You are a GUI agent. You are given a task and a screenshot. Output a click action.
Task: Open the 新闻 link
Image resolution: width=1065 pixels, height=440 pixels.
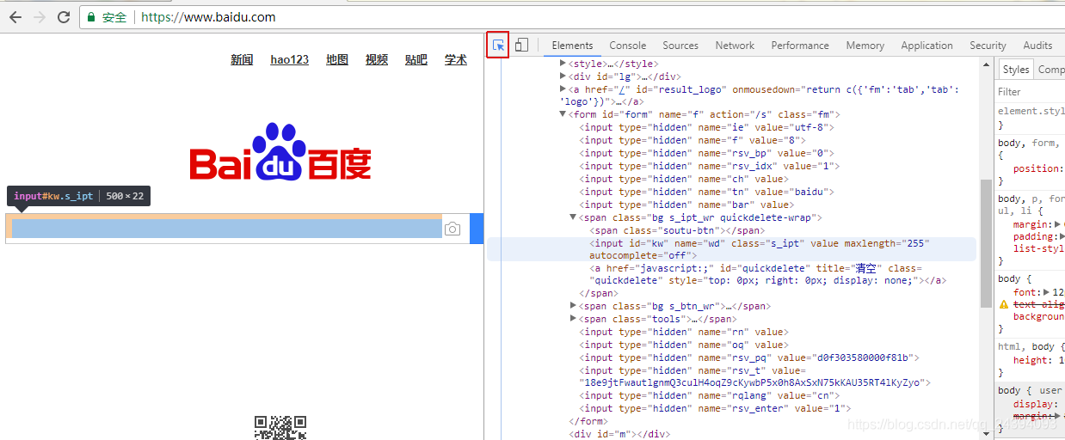pyautogui.click(x=242, y=60)
